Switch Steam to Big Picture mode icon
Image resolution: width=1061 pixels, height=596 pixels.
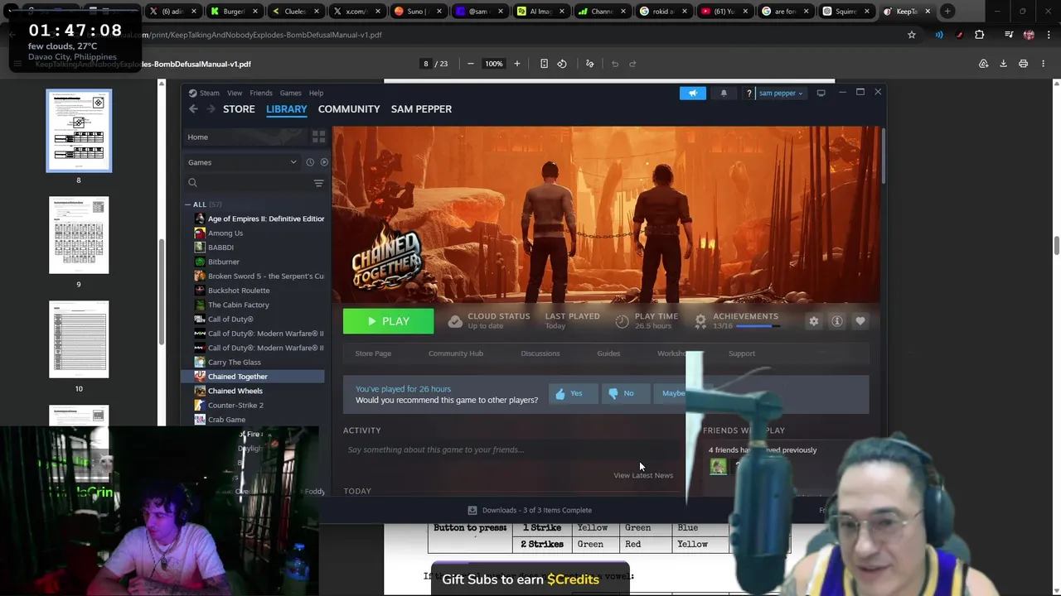(821, 93)
